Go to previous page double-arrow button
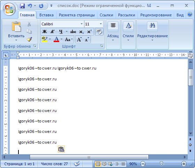The width and height of the screenshot is (195, 168). tap(190, 139)
